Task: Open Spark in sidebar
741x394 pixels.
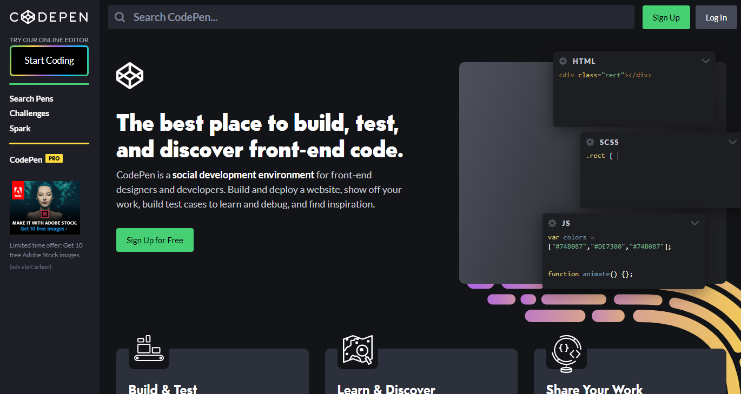Action: [x=20, y=129]
